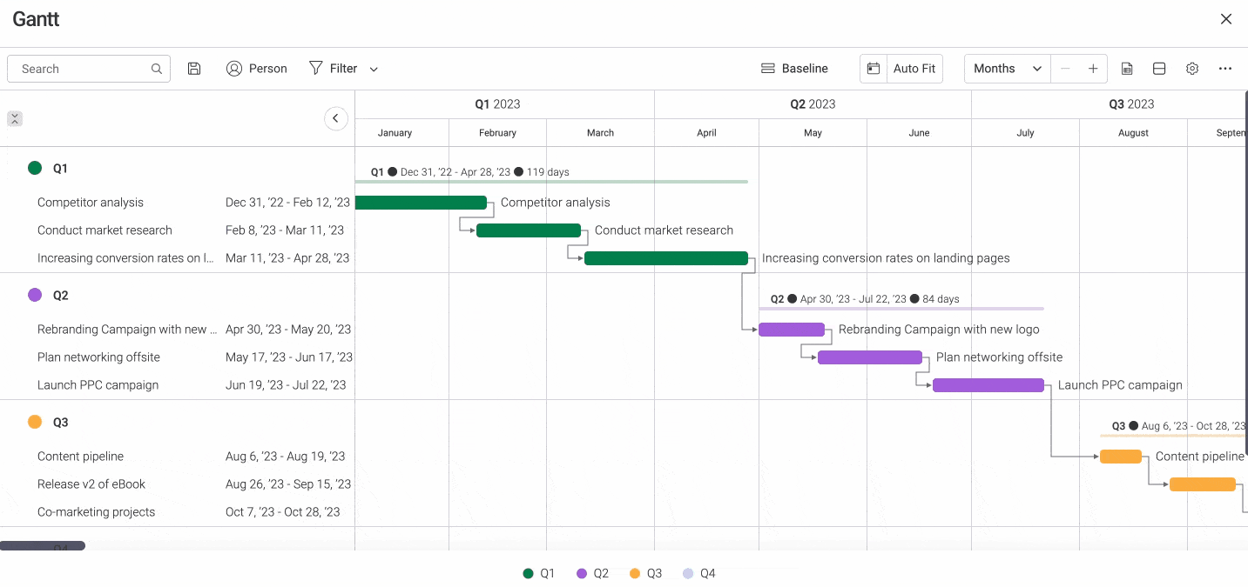Select the Q1 group row
This screenshot has height=587, width=1248.
click(59, 168)
